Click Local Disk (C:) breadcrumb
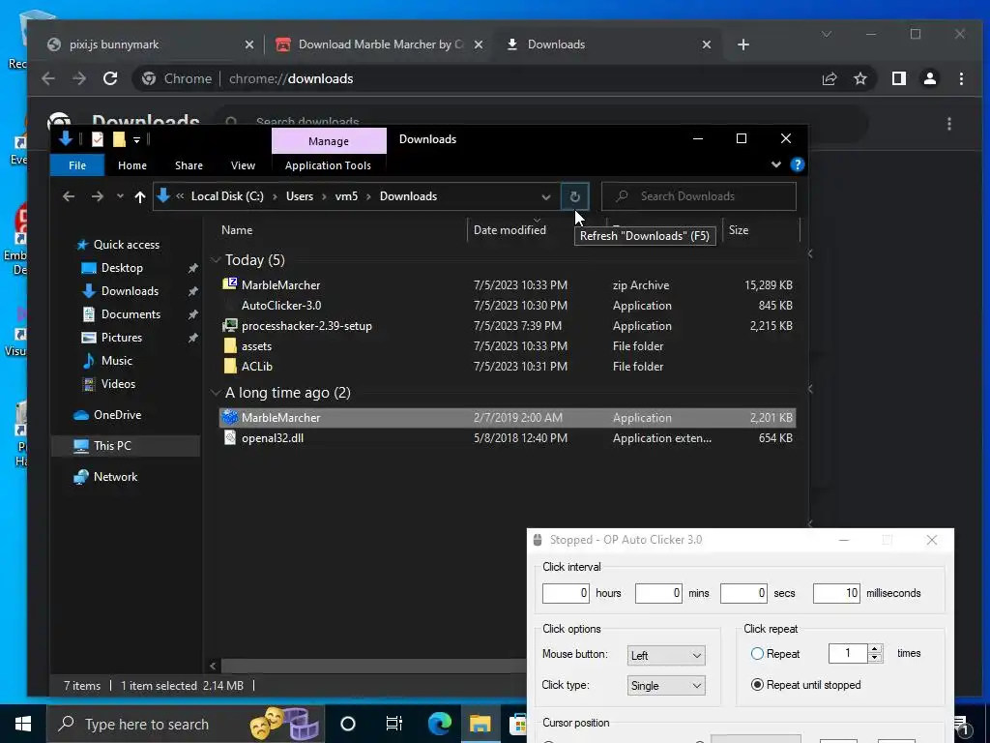 (x=227, y=196)
